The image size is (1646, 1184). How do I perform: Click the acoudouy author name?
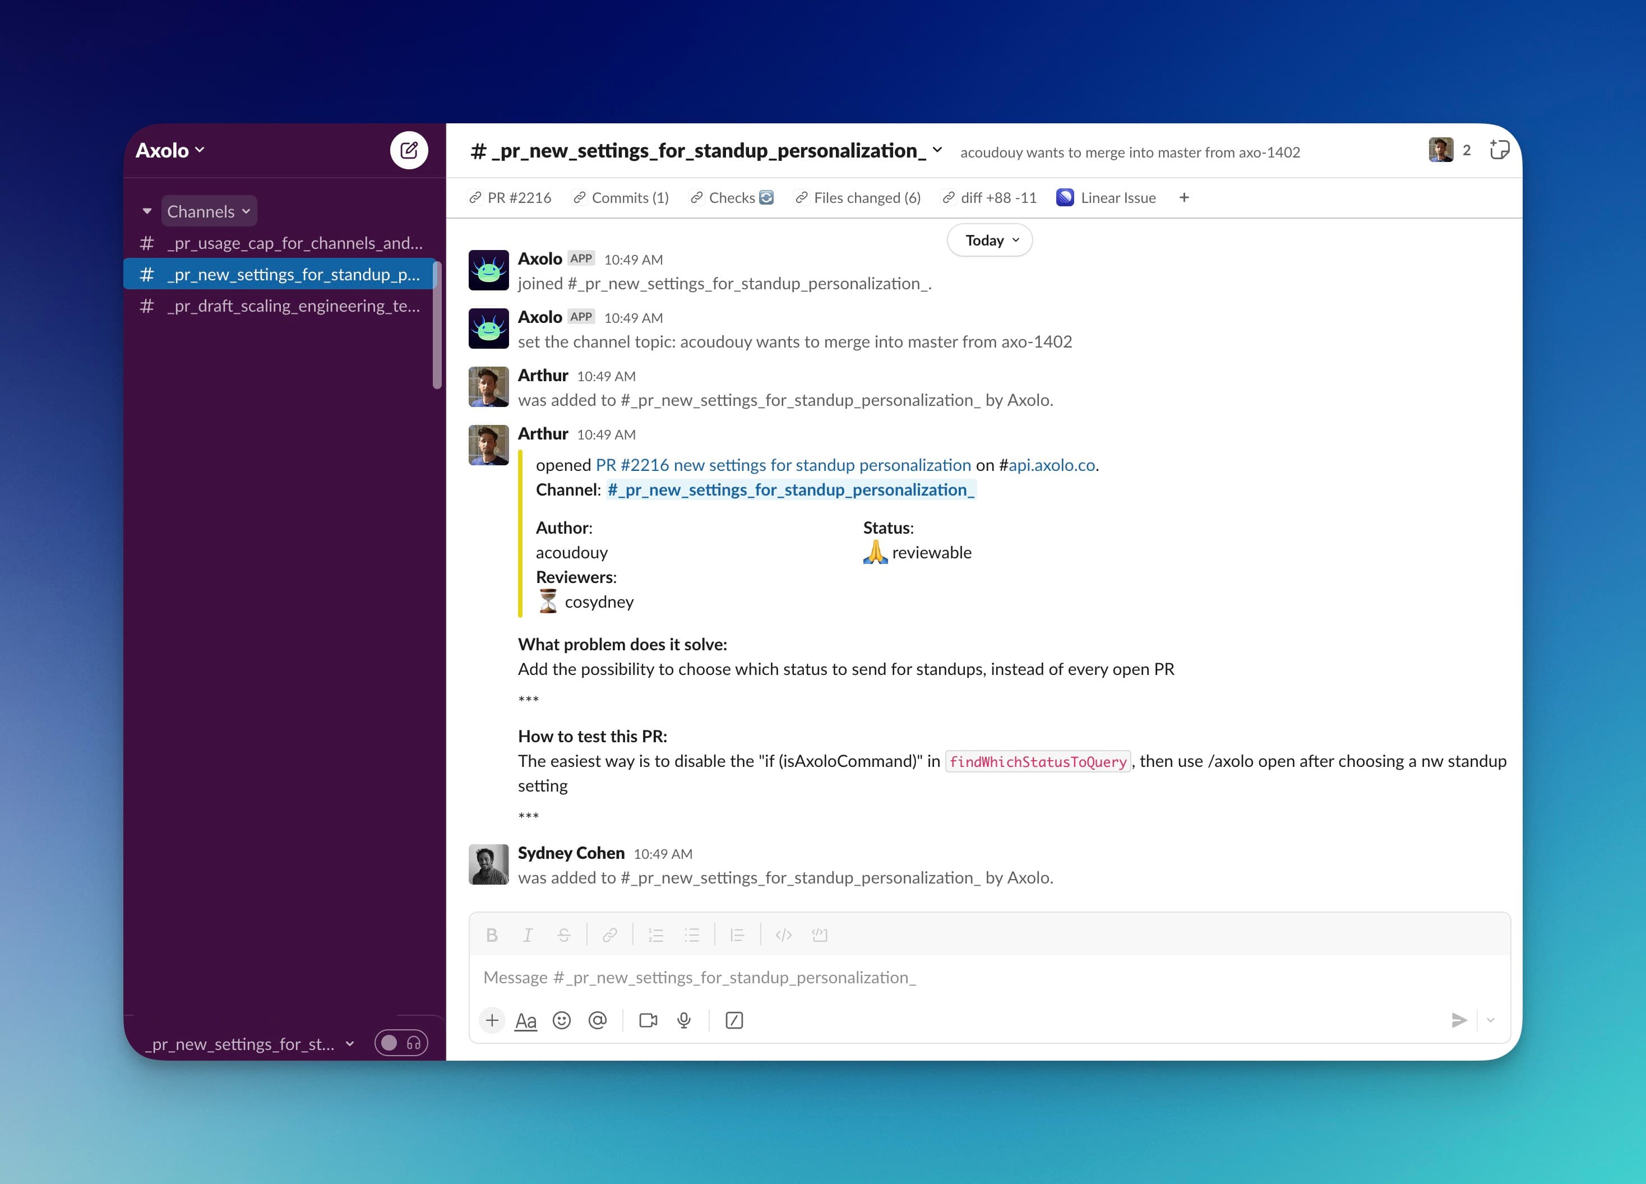coord(572,552)
